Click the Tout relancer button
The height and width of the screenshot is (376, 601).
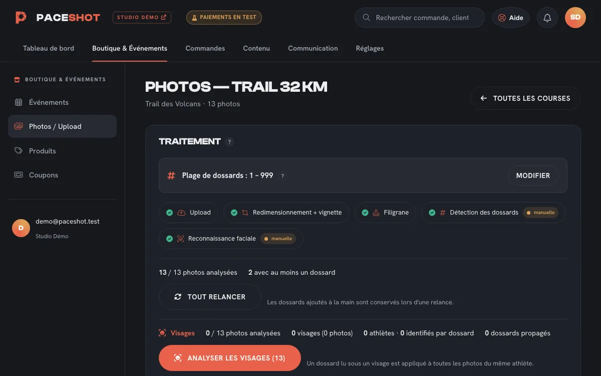tap(210, 297)
